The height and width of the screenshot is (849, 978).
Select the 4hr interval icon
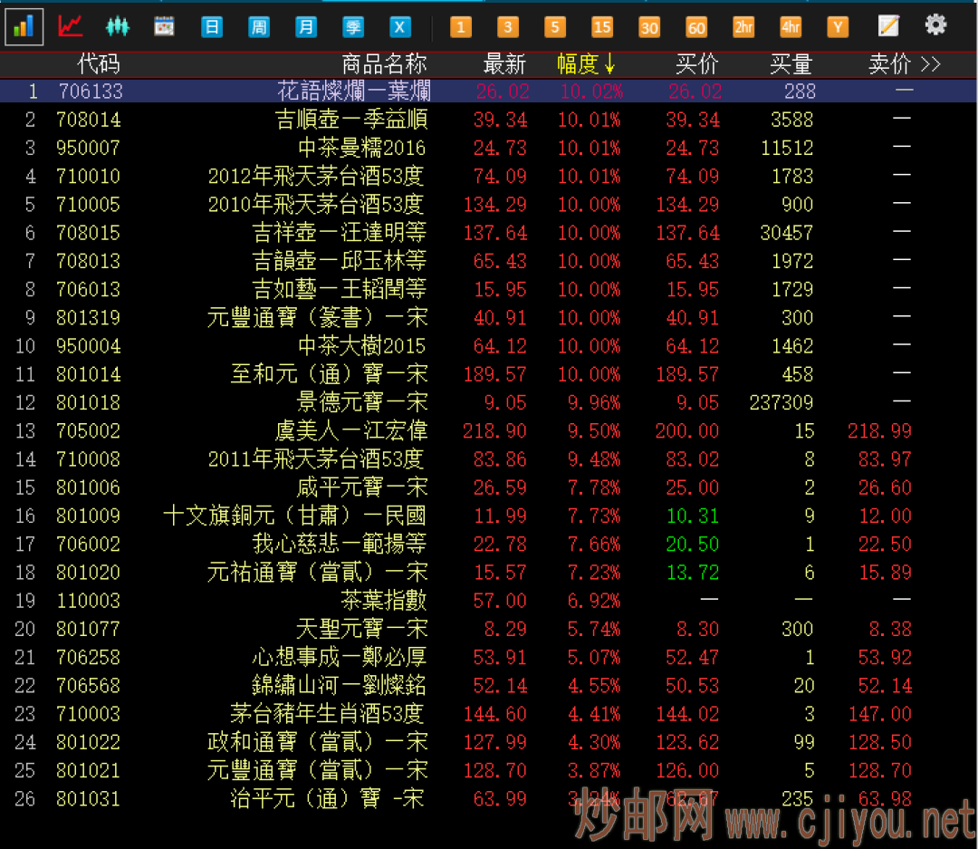point(791,27)
